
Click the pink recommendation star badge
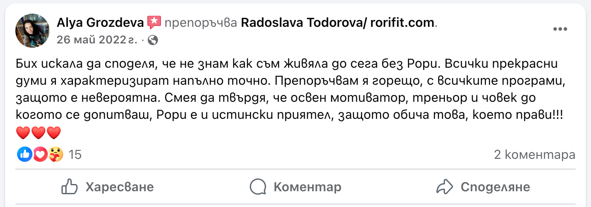tap(154, 23)
